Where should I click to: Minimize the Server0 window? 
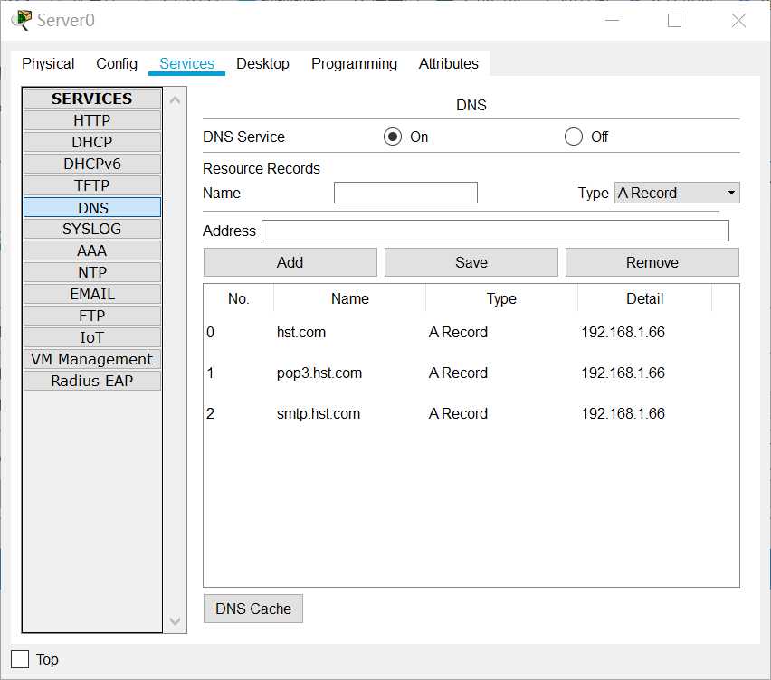[612, 20]
